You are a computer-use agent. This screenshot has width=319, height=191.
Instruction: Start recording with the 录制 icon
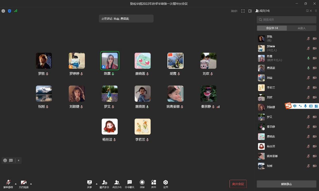click(x=142, y=182)
